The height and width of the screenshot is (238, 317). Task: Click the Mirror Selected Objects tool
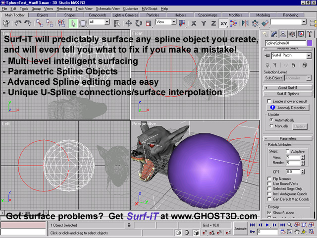(245, 23)
